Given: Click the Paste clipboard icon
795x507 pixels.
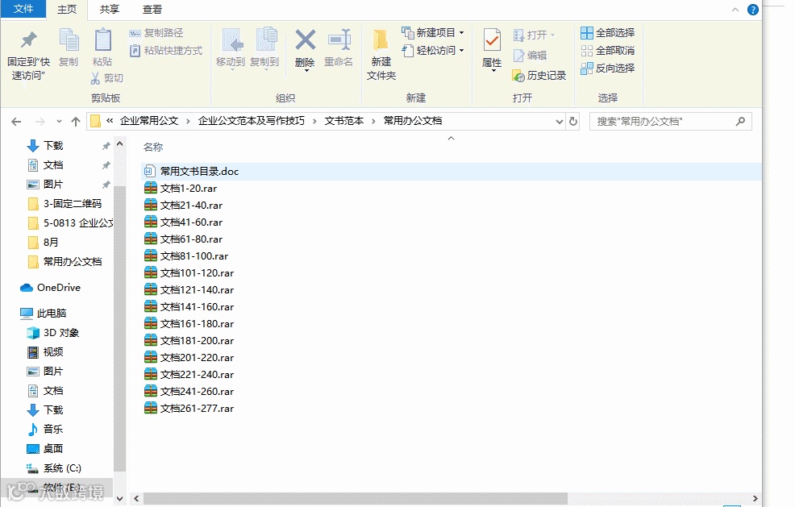Looking at the screenshot, I should coord(102,39).
